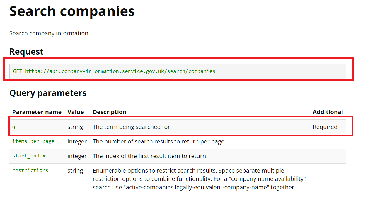The width and height of the screenshot is (375, 210).
Task: Click the "Description" column header
Action: tap(109, 112)
